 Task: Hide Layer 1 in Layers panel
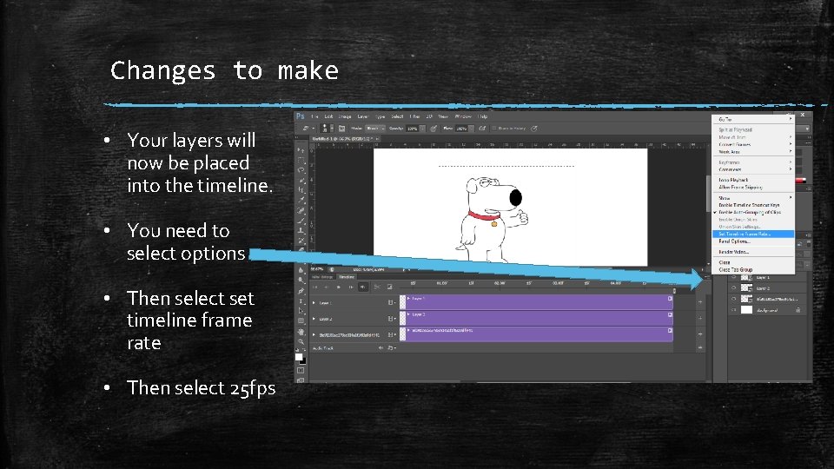[x=733, y=276]
